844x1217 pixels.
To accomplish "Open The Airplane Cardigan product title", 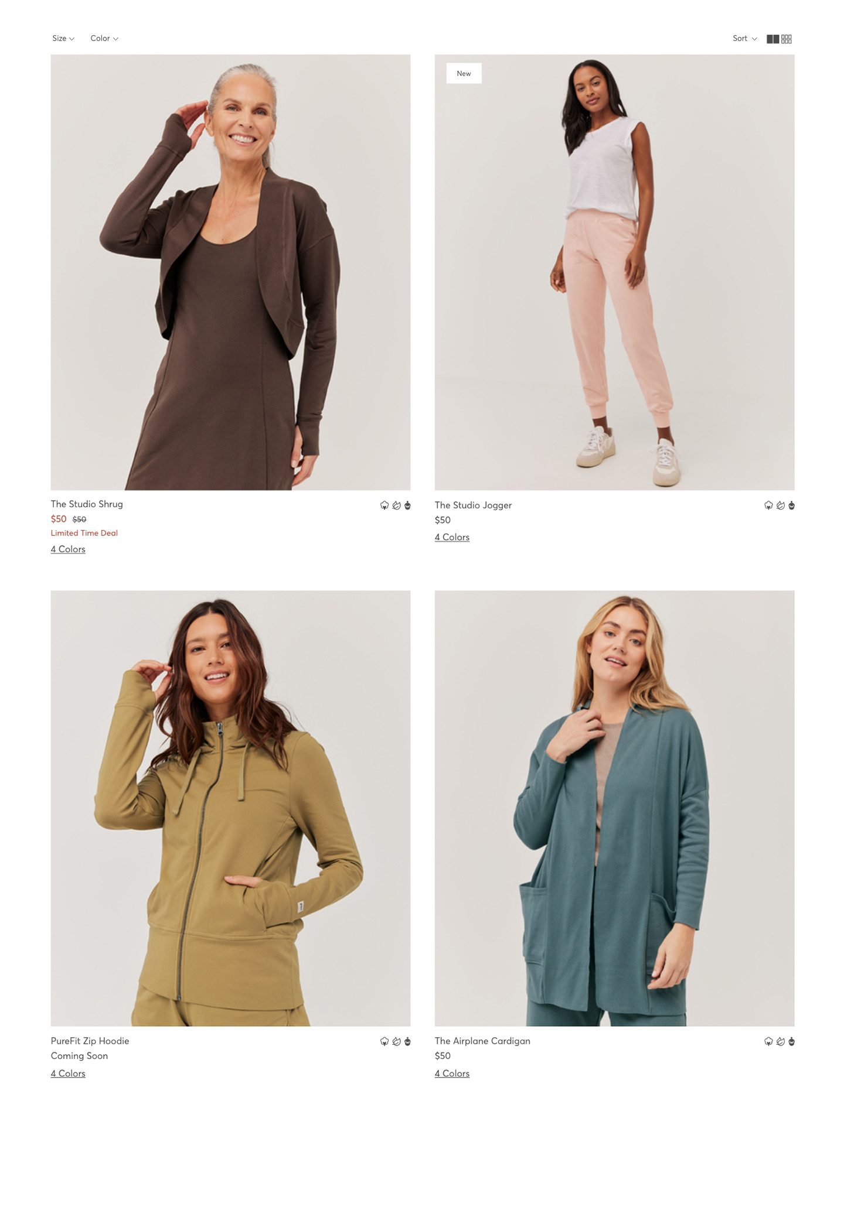I will point(482,1041).
